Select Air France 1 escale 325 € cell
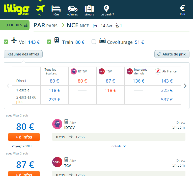Image resolution: width=193 pixels, height=176 pixels. point(167,90)
